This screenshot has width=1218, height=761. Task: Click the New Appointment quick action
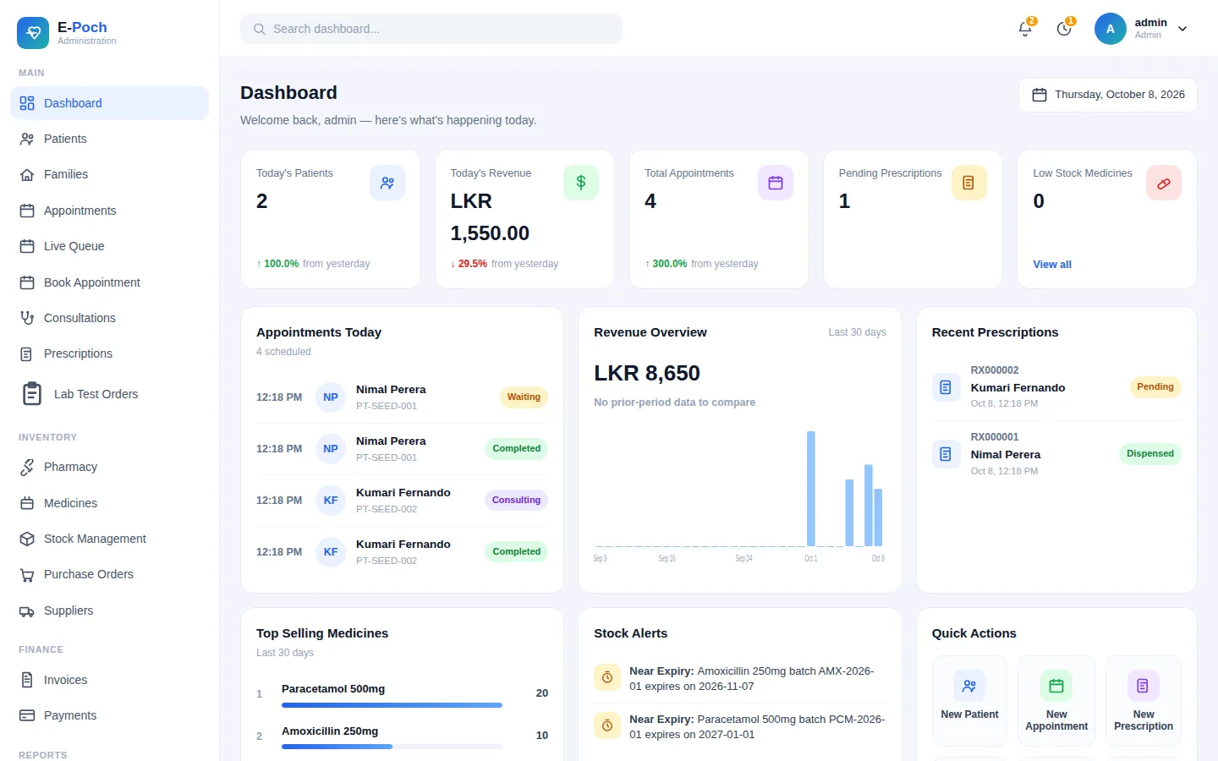coord(1056,701)
